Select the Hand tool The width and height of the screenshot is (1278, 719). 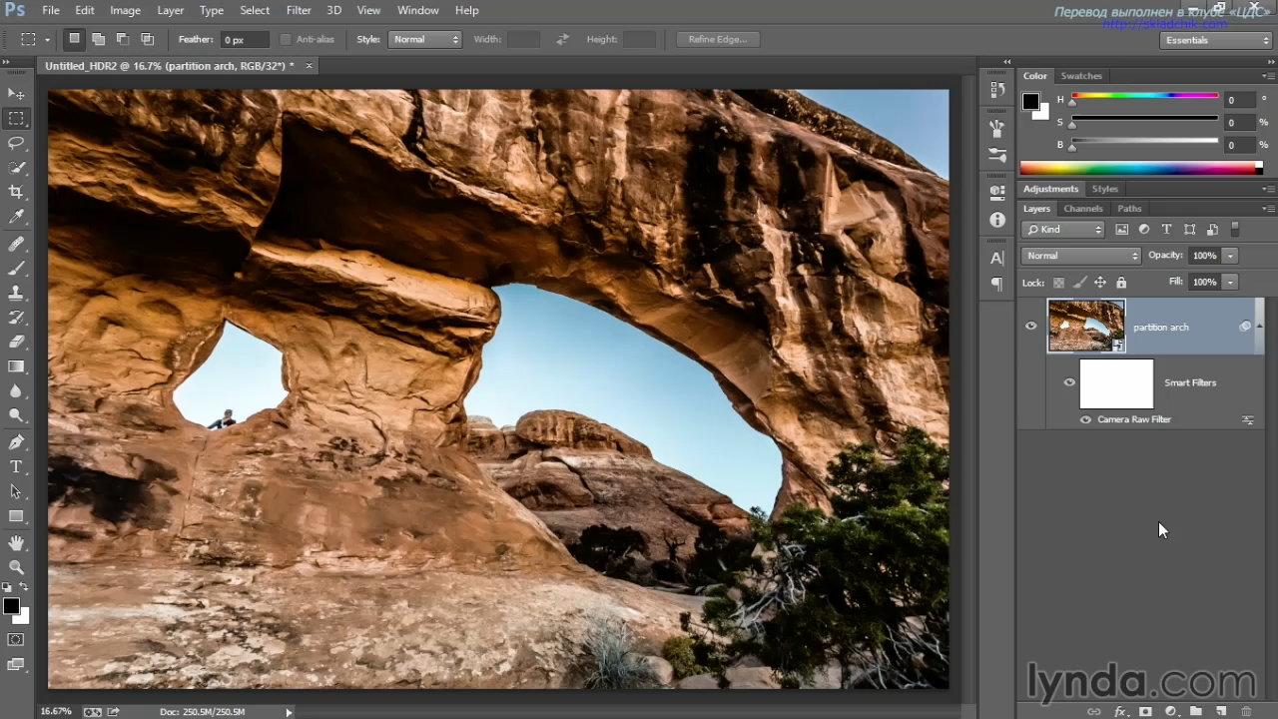(x=16, y=542)
